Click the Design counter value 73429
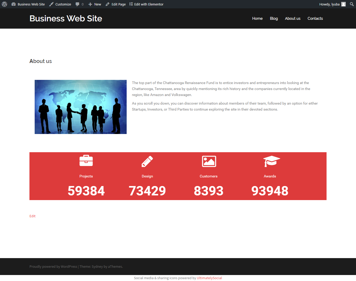Viewport: 356px width, 281px height. click(x=147, y=191)
